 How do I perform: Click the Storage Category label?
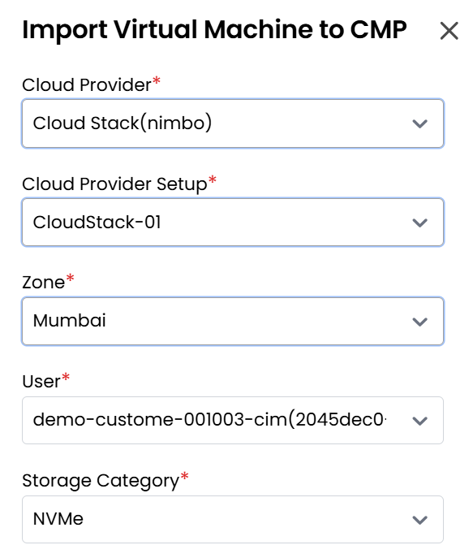click(101, 481)
